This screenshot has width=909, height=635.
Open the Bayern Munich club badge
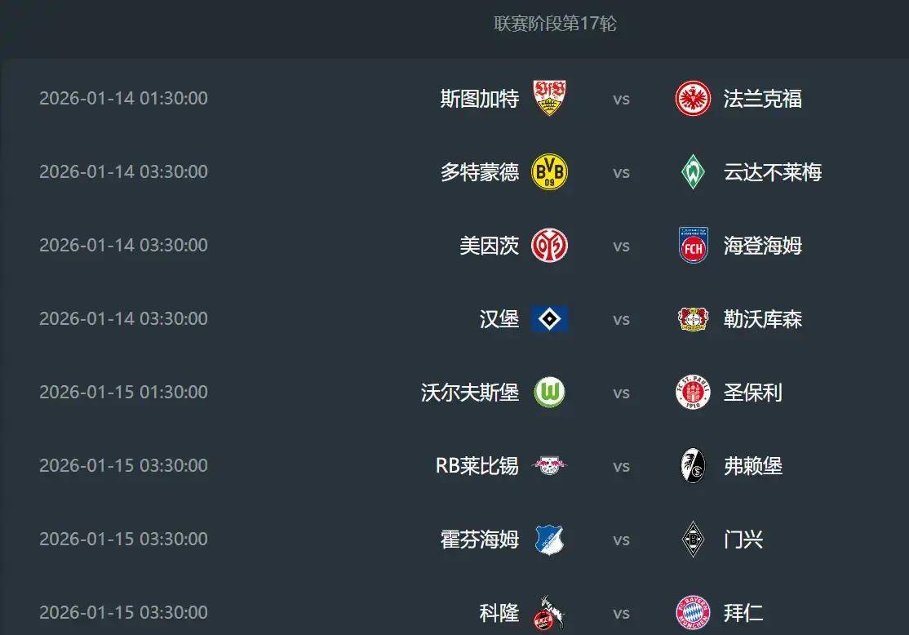(693, 612)
